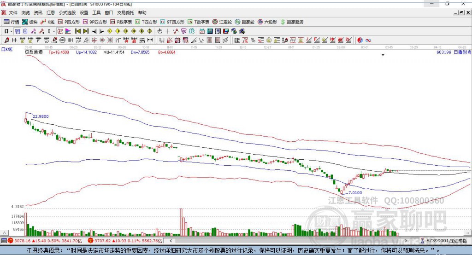
Task: Expand the candlestick style dropdown arrow
Action: tap(54, 31)
